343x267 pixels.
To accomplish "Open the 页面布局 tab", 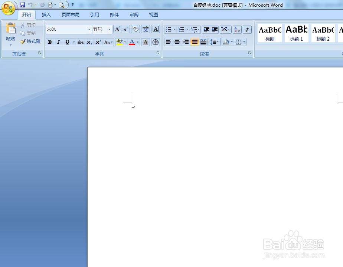I will 71,14.
